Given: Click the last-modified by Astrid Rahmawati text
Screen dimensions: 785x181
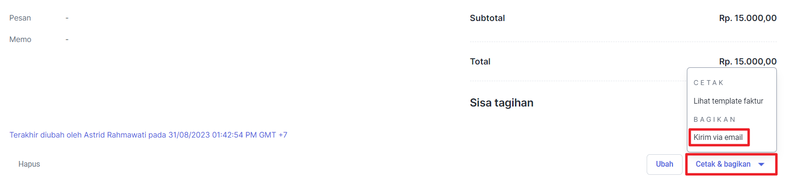Looking at the screenshot, I should (148, 135).
